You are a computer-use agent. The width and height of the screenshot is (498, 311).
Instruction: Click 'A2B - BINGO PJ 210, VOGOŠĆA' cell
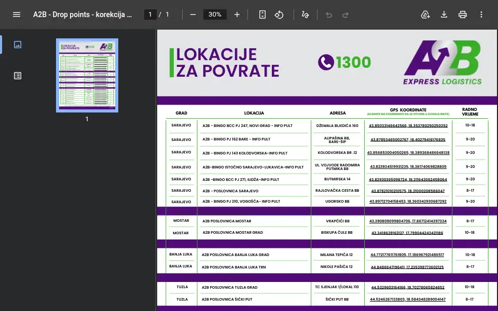pyautogui.click(x=241, y=202)
